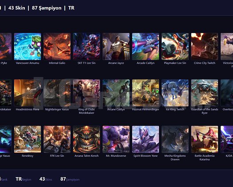Viewport: 233px width, 187px height.
Task: Click the K/DA skin thumbnail at row end
Action: point(227,139)
